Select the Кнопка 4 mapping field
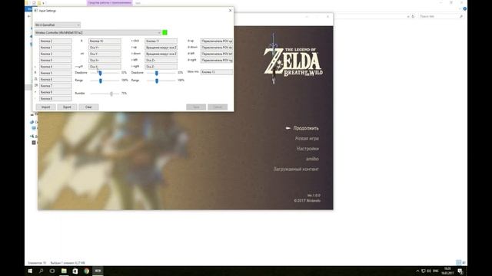The height and width of the screenshot is (276, 492). tap(55, 67)
